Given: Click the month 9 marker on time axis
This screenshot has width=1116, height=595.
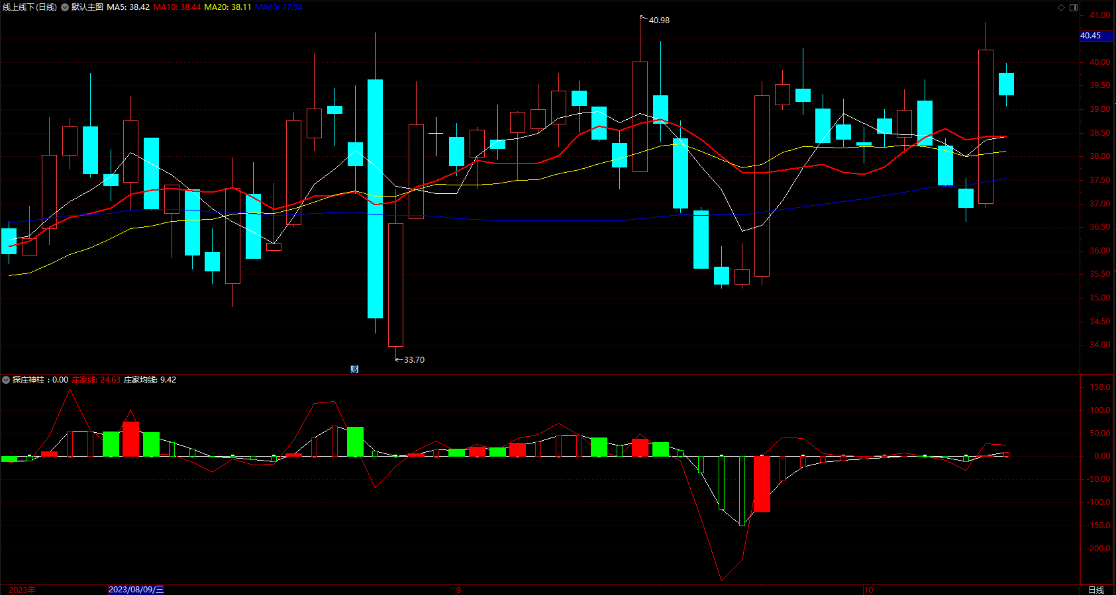Looking at the screenshot, I should coord(458,590).
